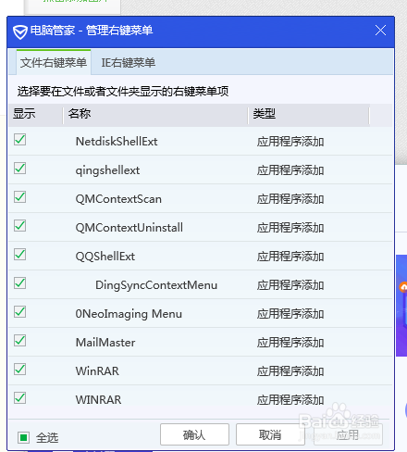Click the 显示 column header
407x452 pixels.
coord(35,114)
